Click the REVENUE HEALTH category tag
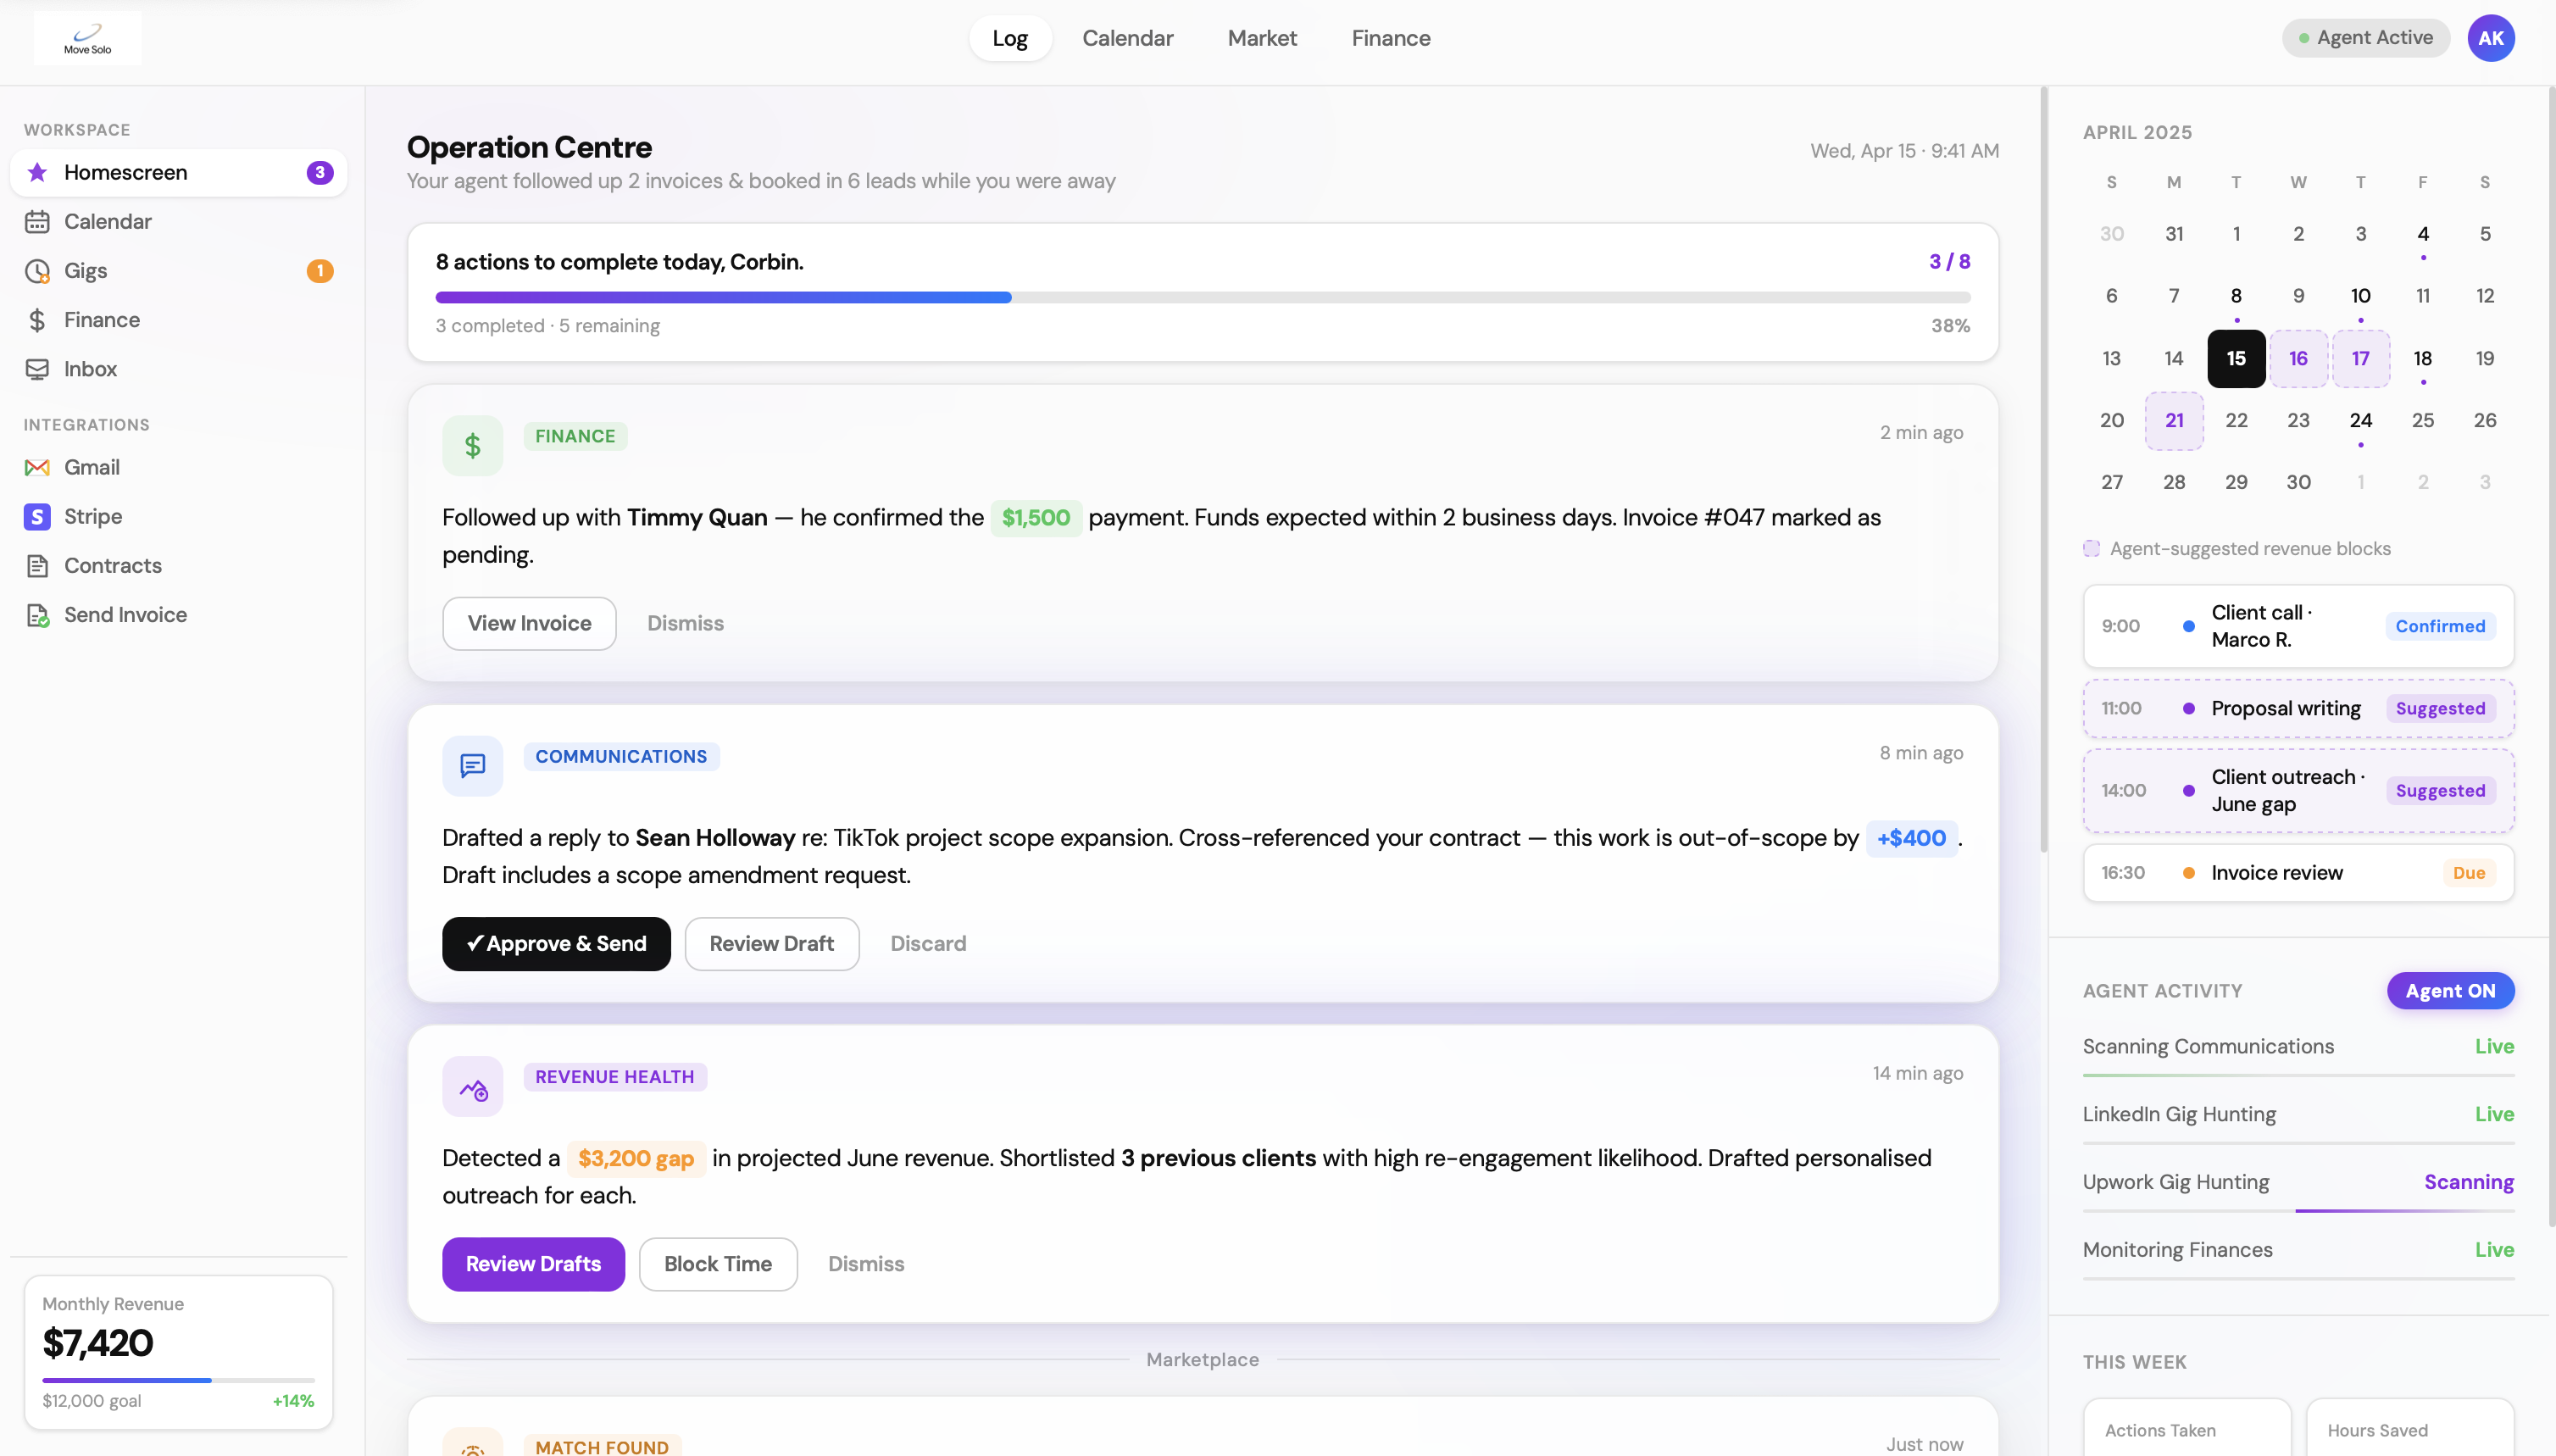This screenshot has height=1456, width=2556. 614,1077
